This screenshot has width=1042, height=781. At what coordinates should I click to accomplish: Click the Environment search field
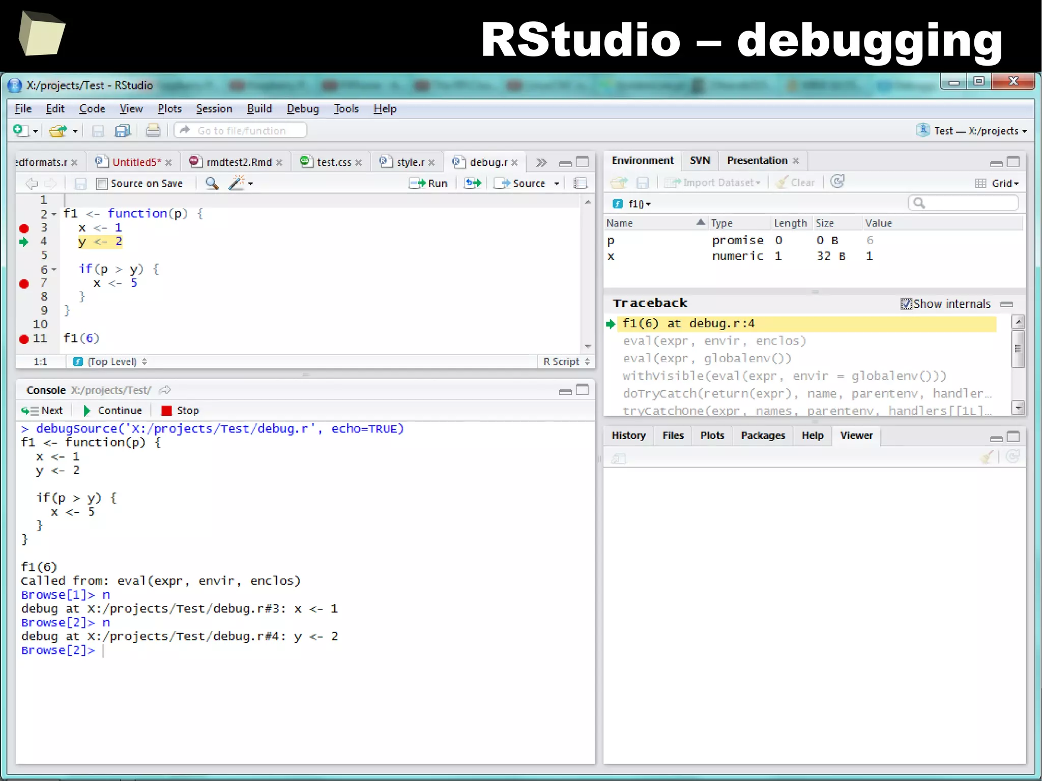point(963,204)
